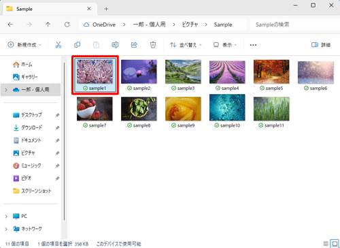Unpin ドキュメント using its pin icon
Image resolution: width=340 pixels, height=248 pixels.
(x=57, y=140)
